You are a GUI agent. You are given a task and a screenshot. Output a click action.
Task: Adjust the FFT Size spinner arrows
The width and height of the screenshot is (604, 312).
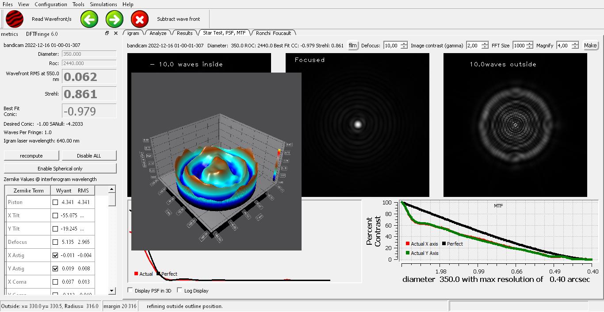click(x=529, y=45)
